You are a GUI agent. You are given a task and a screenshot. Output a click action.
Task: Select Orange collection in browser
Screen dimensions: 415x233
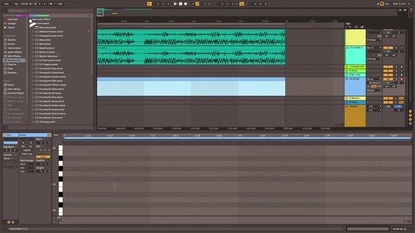12,23
